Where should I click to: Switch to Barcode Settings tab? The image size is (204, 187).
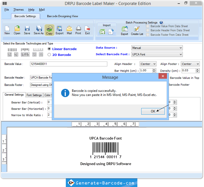click(x=25, y=16)
